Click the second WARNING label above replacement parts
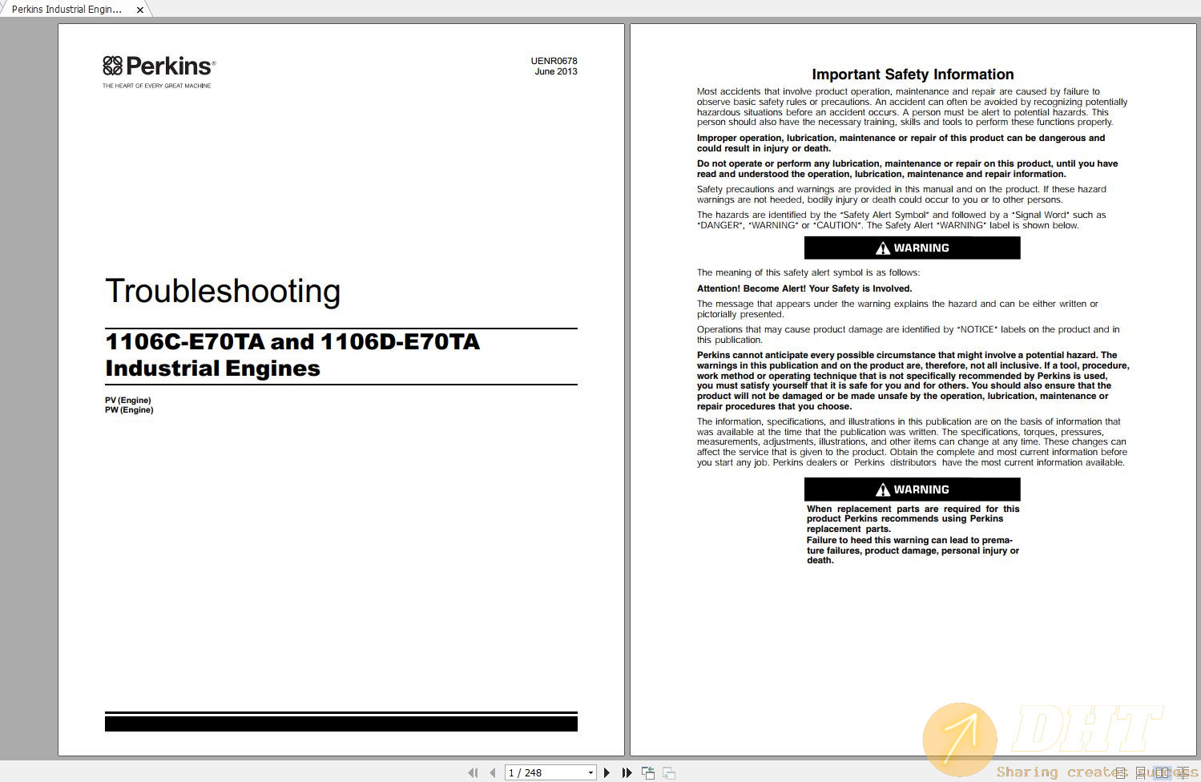The image size is (1201, 782). [913, 489]
